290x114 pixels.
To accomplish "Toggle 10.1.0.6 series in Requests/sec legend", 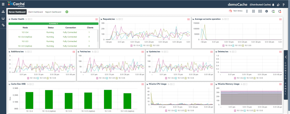I will 155,45.
